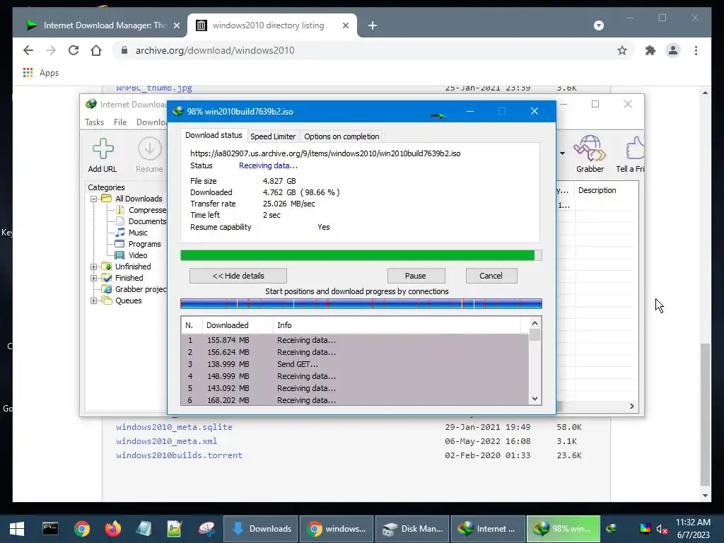Close the windows2010 directory listing tab

[345, 26]
